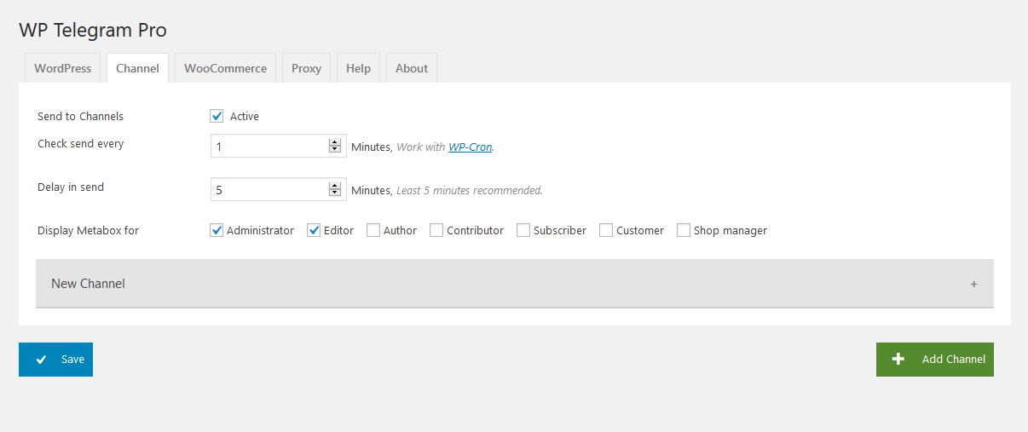
Task: Expand the New Channel section
Action: coord(515,284)
